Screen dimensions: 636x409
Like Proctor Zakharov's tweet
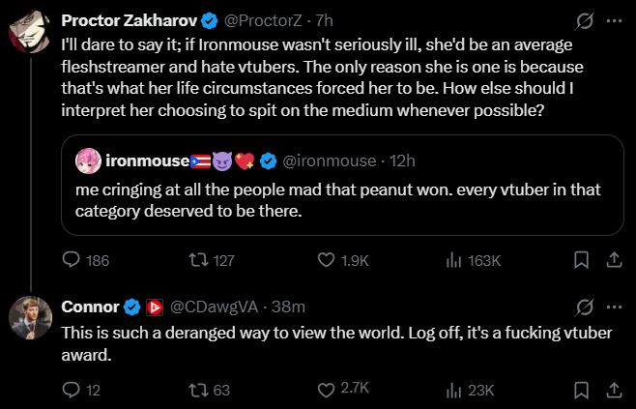(328, 260)
